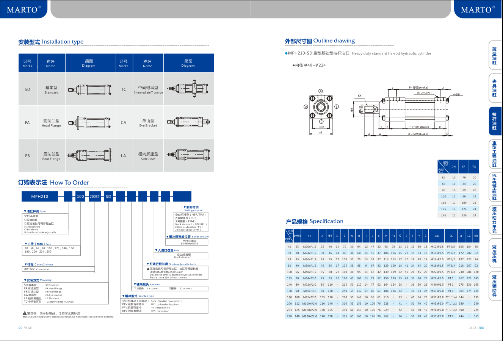Click the M130xP2.0 cell in specification table
This screenshot has width=503, height=341.
(309, 316)
